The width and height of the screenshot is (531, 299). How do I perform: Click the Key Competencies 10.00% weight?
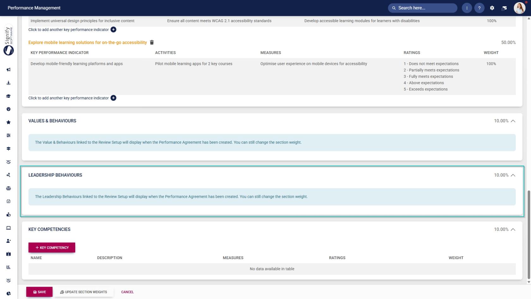coord(501,229)
